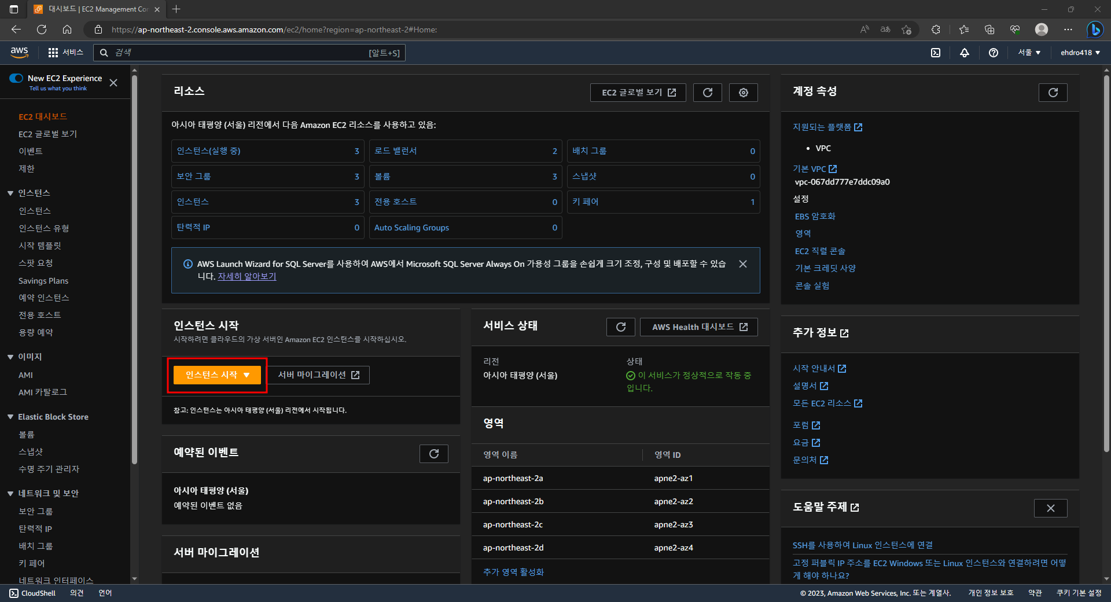Image resolution: width=1111 pixels, height=602 pixels.
Task: Click the AWS search input field
Action: 249,53
